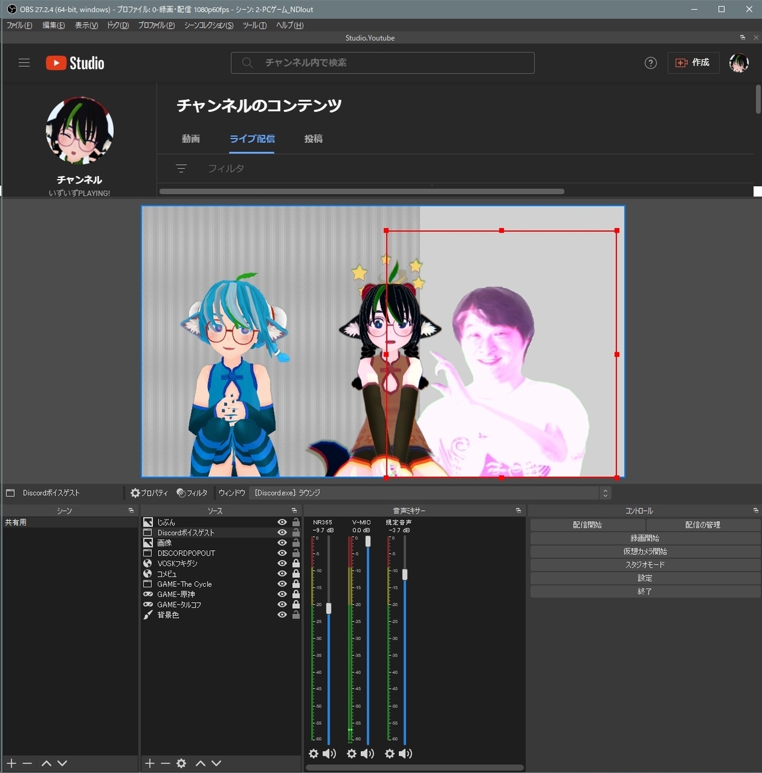This screenshot has width=762, height=773.
Task: Open the YouTube Studio hamburger menu
Action: coord(24,62)
